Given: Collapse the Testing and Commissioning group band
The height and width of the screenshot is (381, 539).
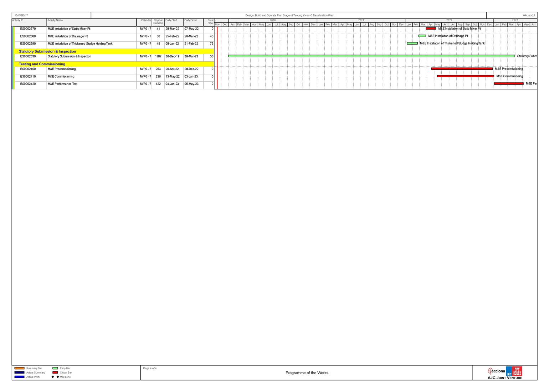Looking at the screenshot, I should (x=42, y=64).
